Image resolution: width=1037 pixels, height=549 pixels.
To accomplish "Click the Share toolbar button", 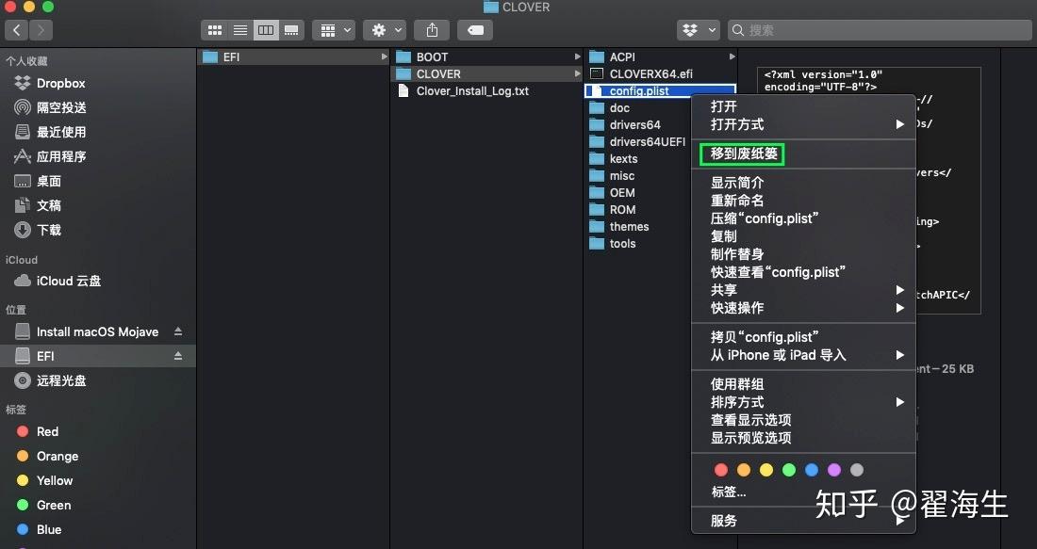I will [432, 30].
